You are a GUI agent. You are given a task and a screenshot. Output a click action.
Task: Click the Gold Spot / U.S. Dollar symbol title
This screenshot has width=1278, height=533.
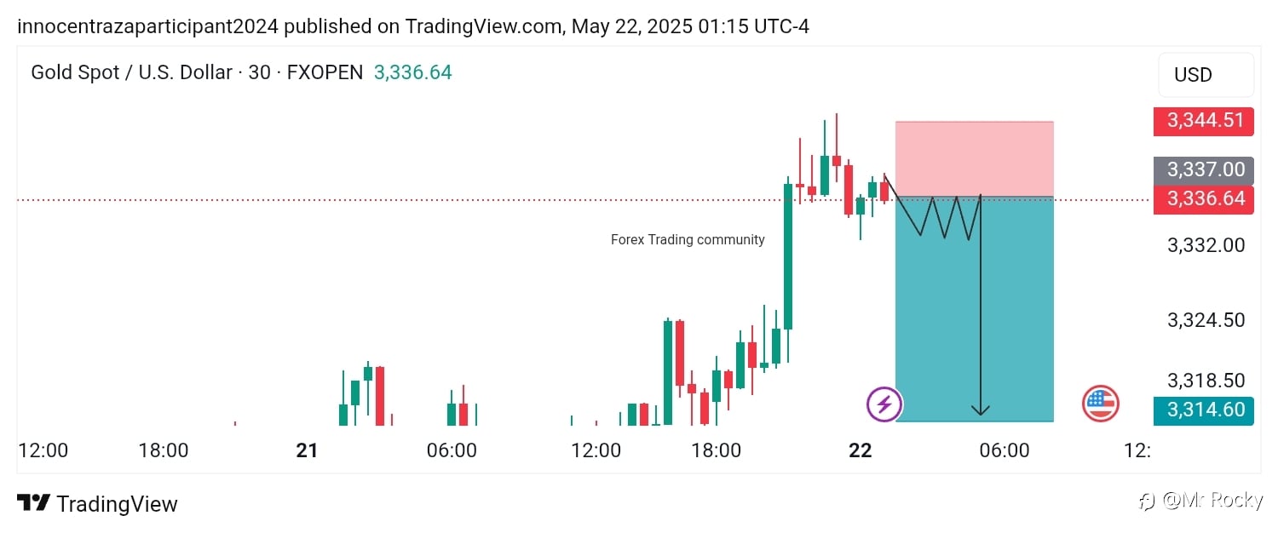click(x=131, y=73)
